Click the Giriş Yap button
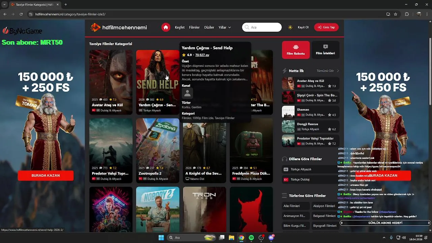Screen dimensions: 432x243 [x=326, y=27]
